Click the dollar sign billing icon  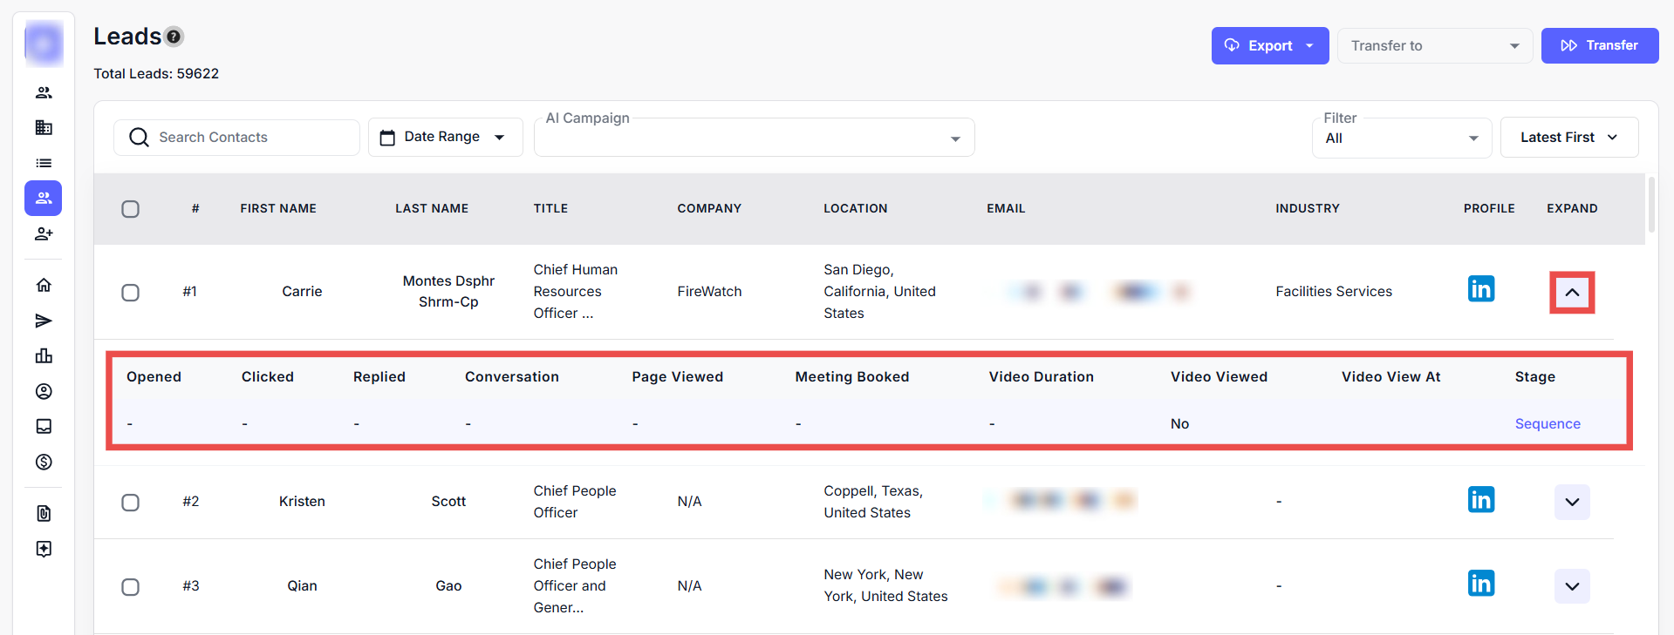coord(44,462)
